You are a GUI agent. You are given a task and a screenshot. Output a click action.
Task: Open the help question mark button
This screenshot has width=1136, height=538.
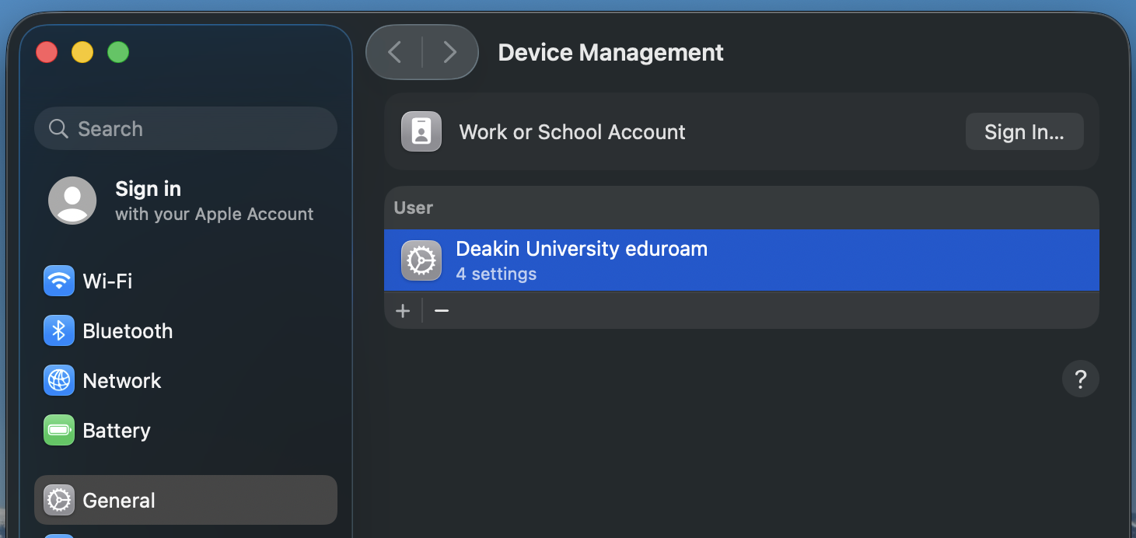pyautogui.click(x=1080, y=379)
